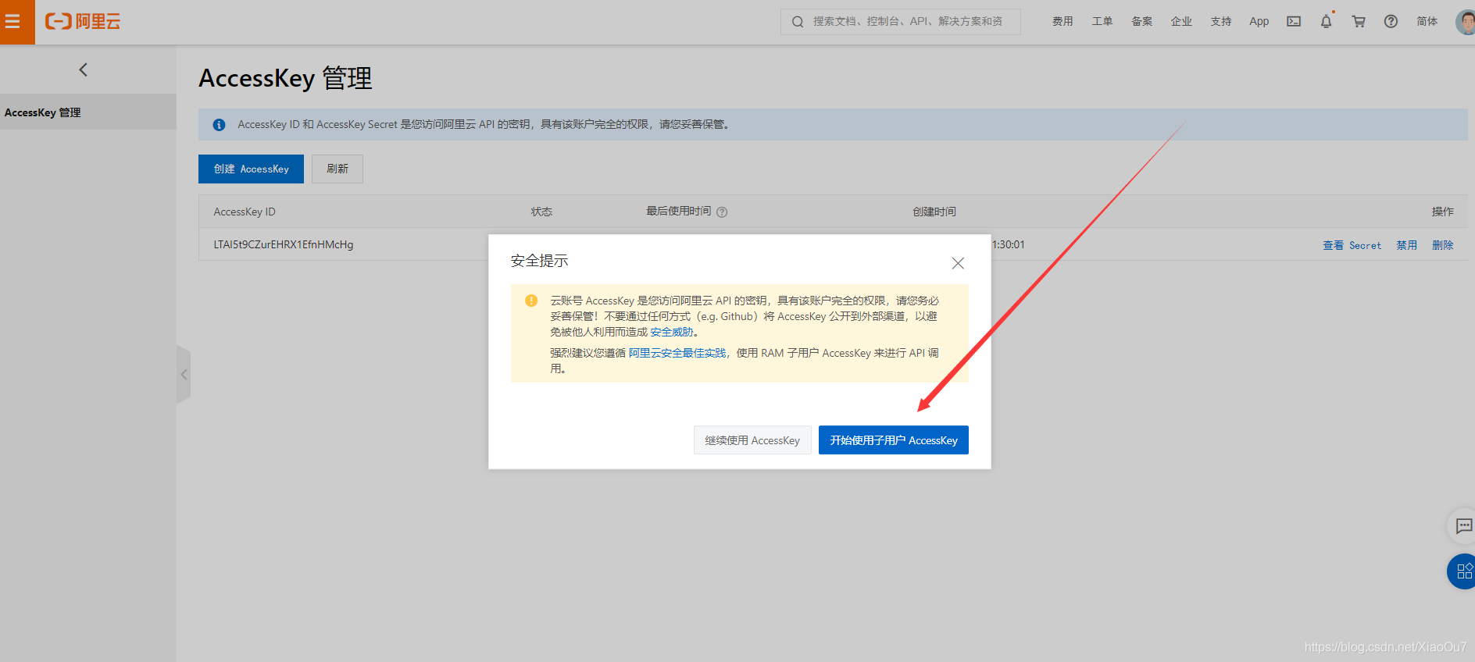Open the help question mark icon
1475x662 pixels.
click(x=1391, y=22)
